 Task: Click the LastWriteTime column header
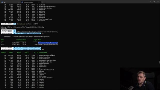click(21, 40)
